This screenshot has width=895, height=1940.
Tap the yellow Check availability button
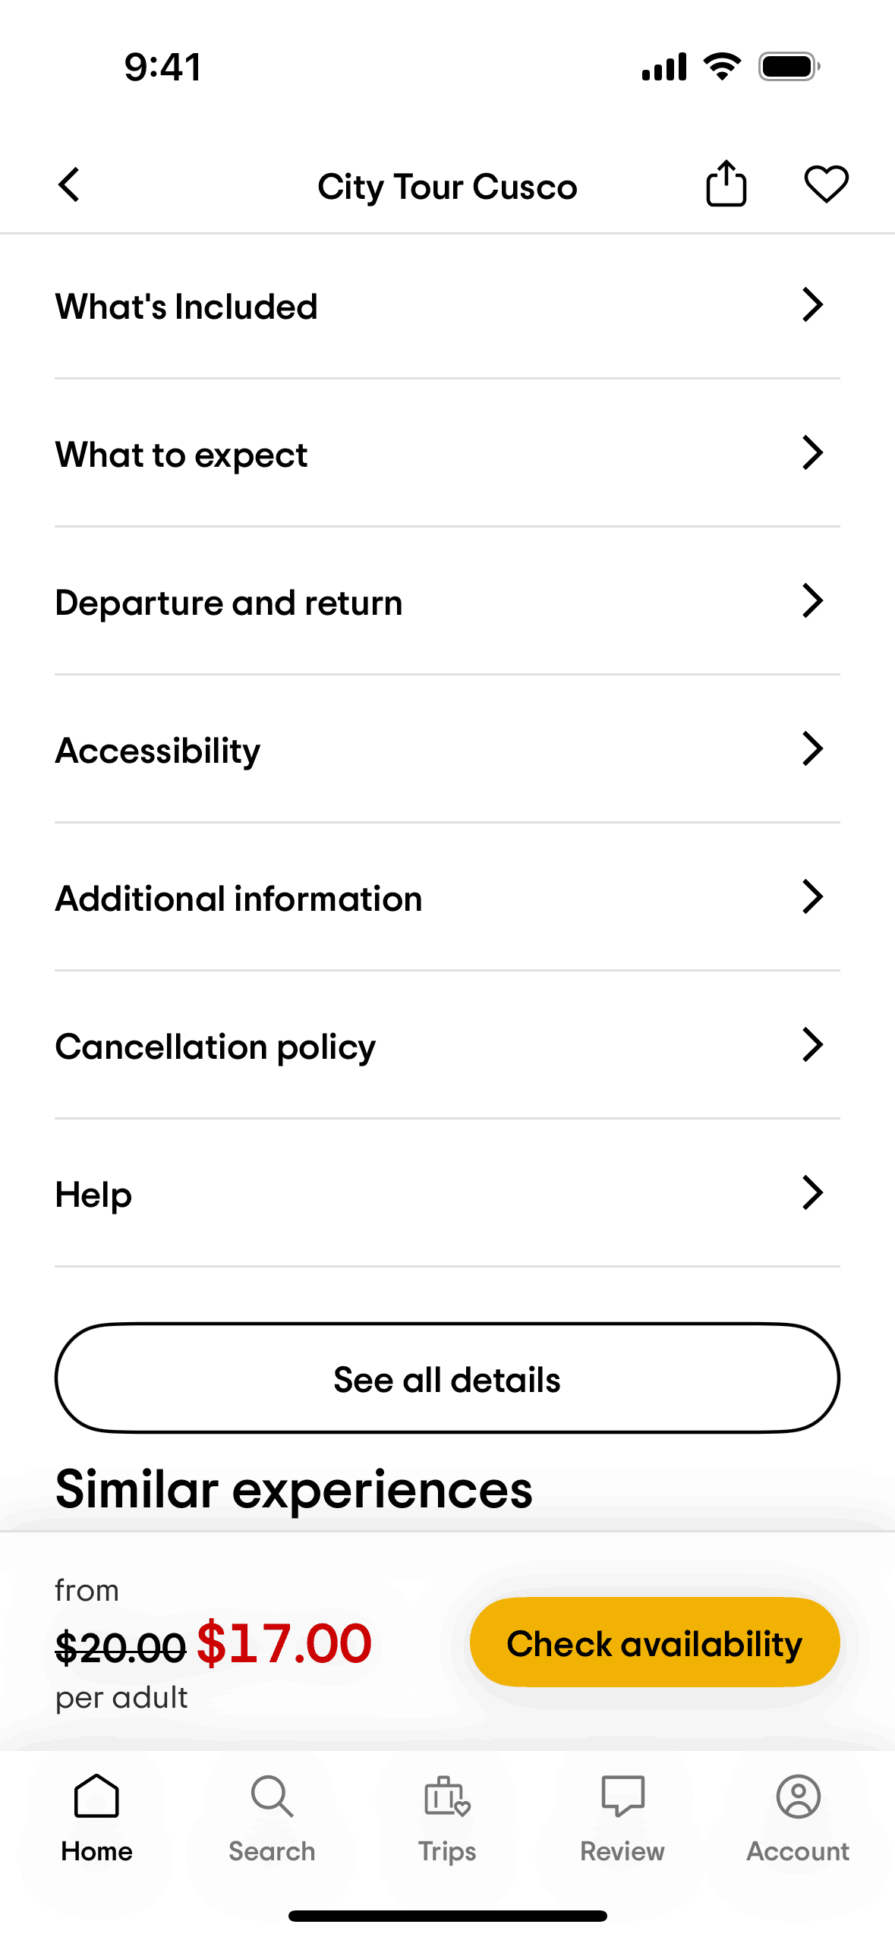pos(654,1643)
